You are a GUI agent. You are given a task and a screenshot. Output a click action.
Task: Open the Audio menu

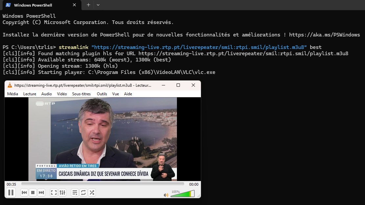47,94
